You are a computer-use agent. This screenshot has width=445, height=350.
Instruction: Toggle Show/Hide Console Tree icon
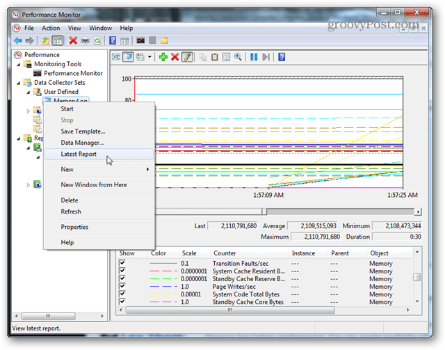[58, 40]
